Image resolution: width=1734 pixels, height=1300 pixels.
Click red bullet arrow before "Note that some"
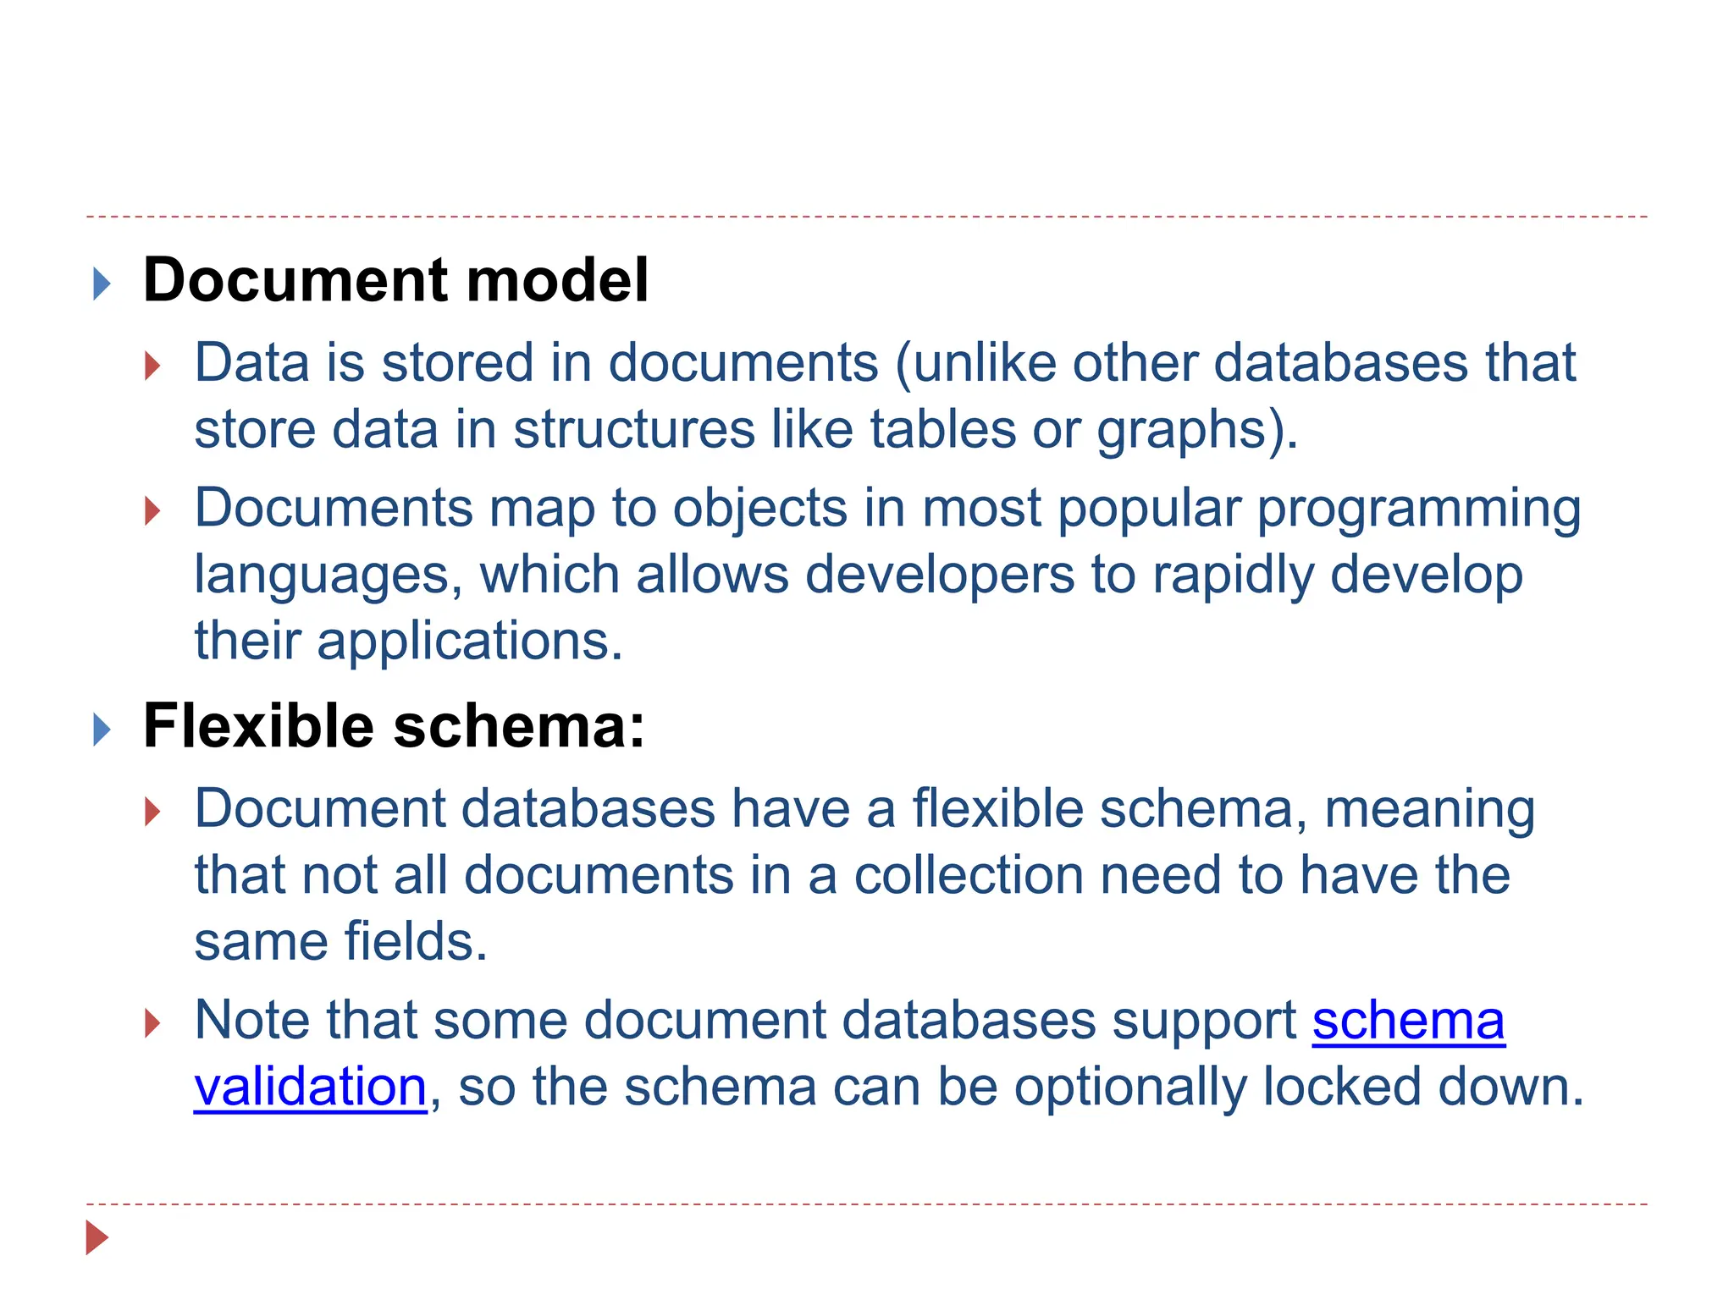tap(152, 1023)
